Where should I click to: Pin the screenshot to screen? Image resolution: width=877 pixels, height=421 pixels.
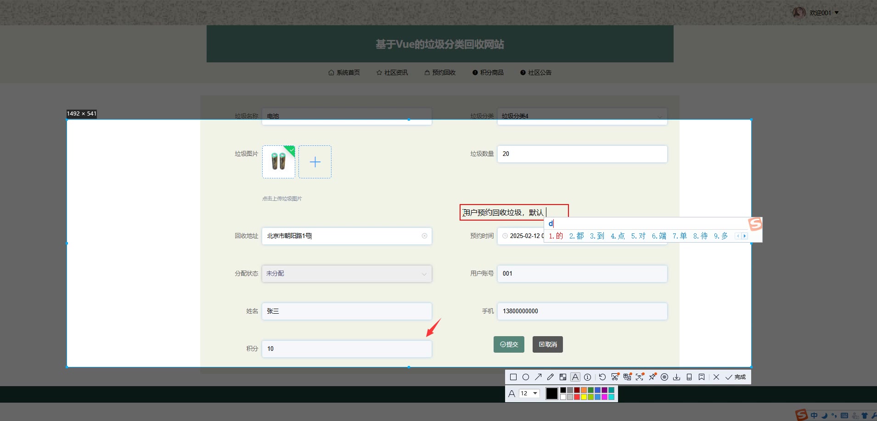click(x=652, y=377)
